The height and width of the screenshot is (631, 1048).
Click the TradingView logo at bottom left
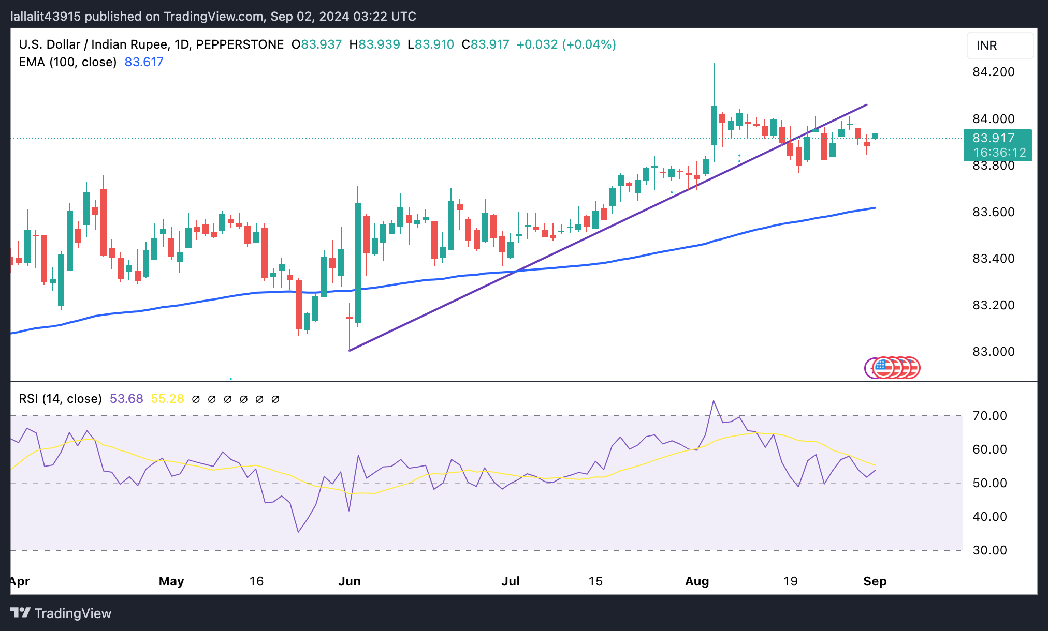pos(61,613)
